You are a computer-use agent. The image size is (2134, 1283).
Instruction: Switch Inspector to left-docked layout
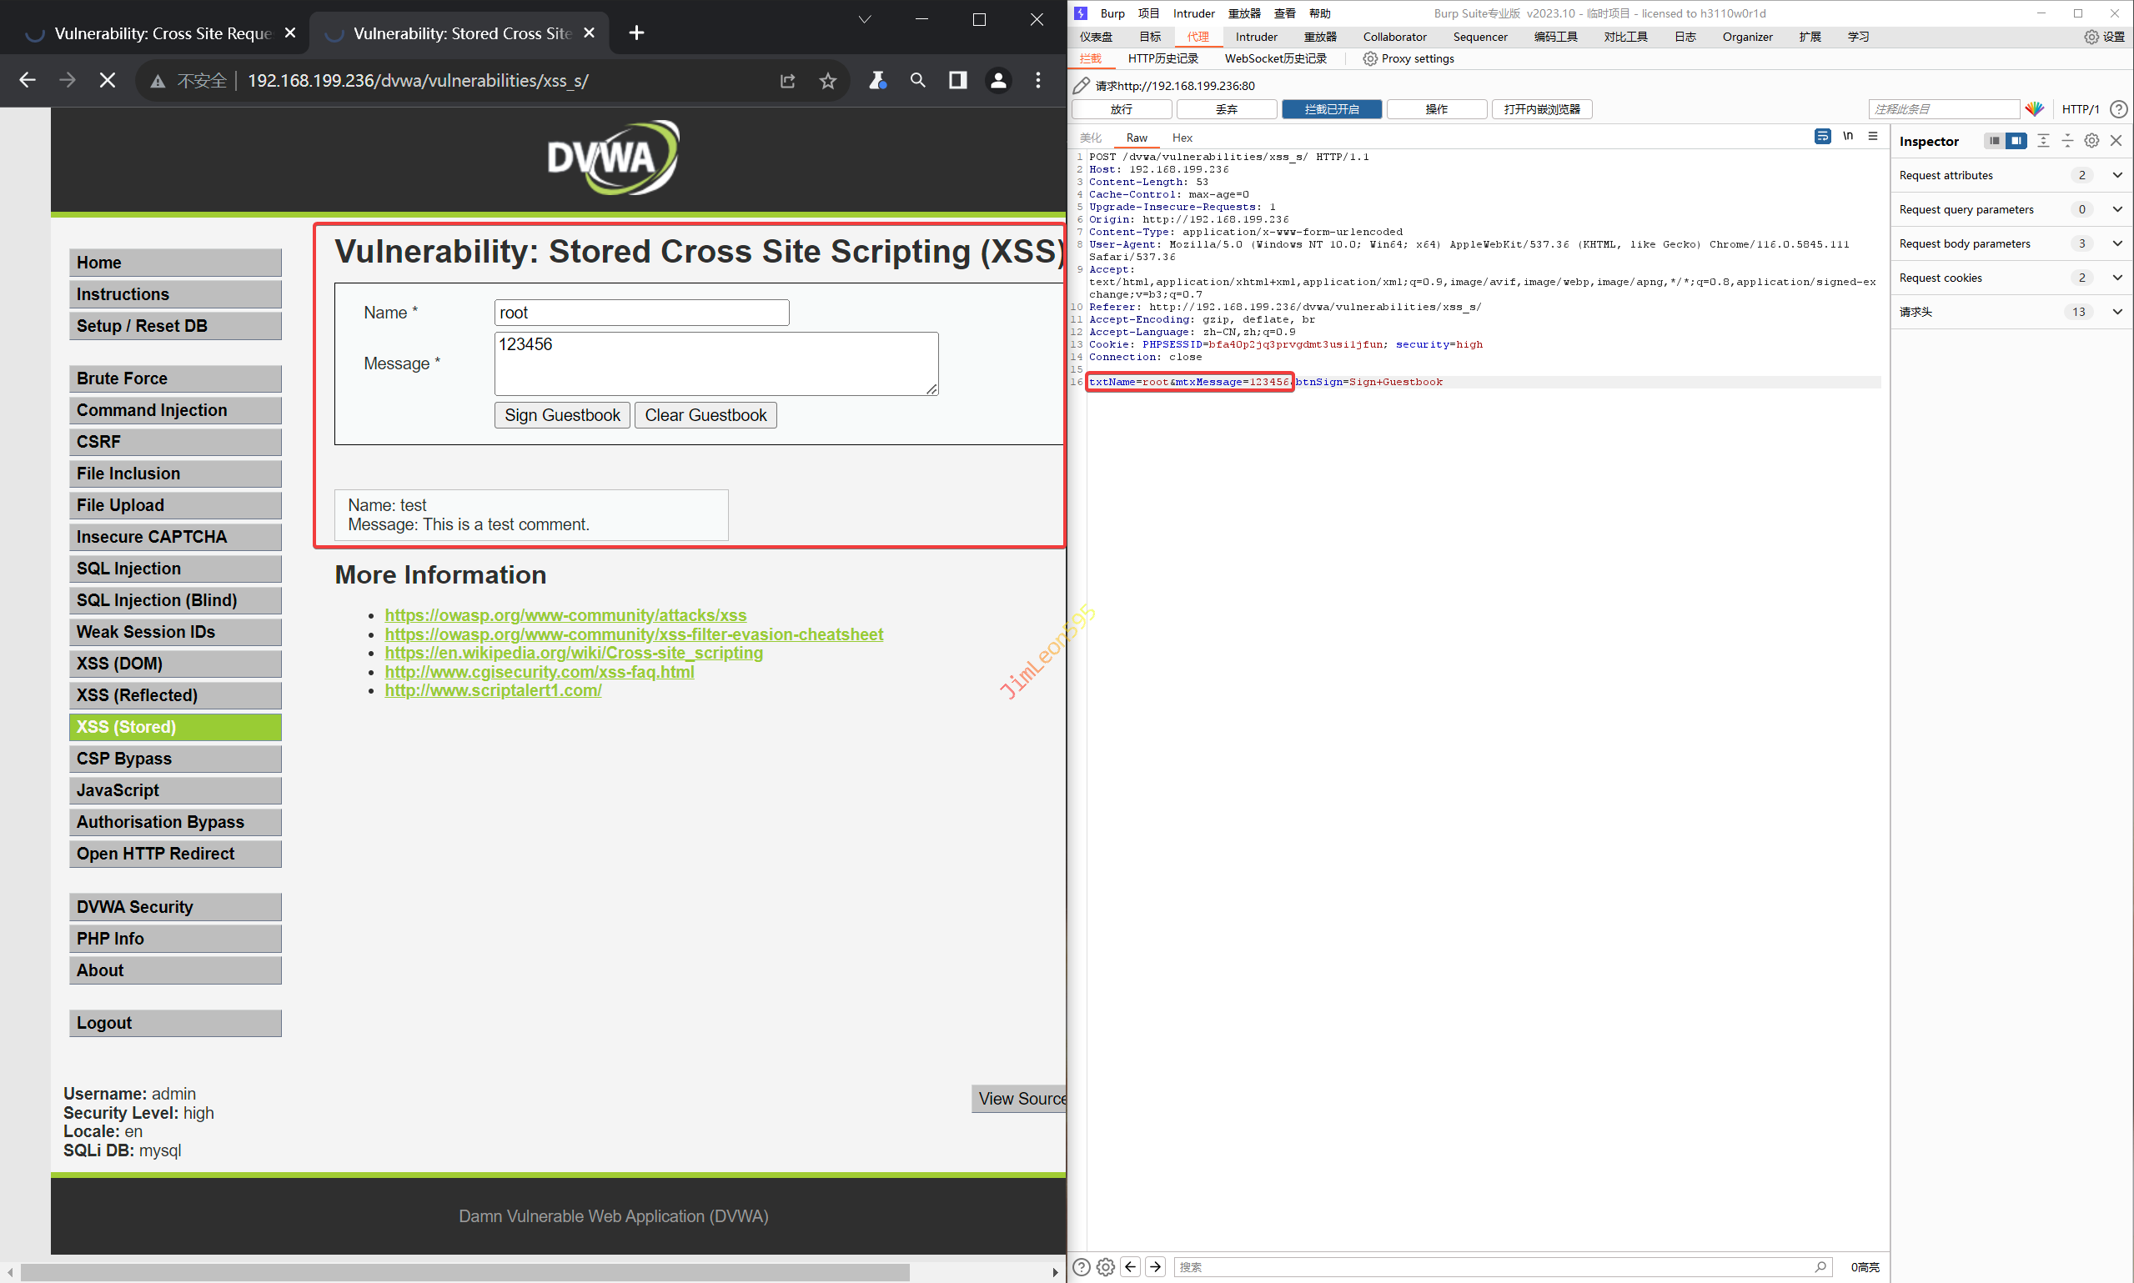[x=1993, y=141]
